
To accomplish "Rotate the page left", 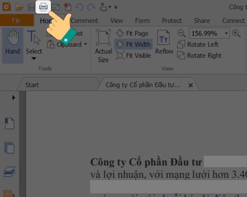I will [x=198, y=44].
